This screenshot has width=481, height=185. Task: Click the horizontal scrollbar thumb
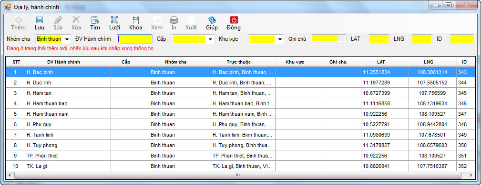click(238, 175)
